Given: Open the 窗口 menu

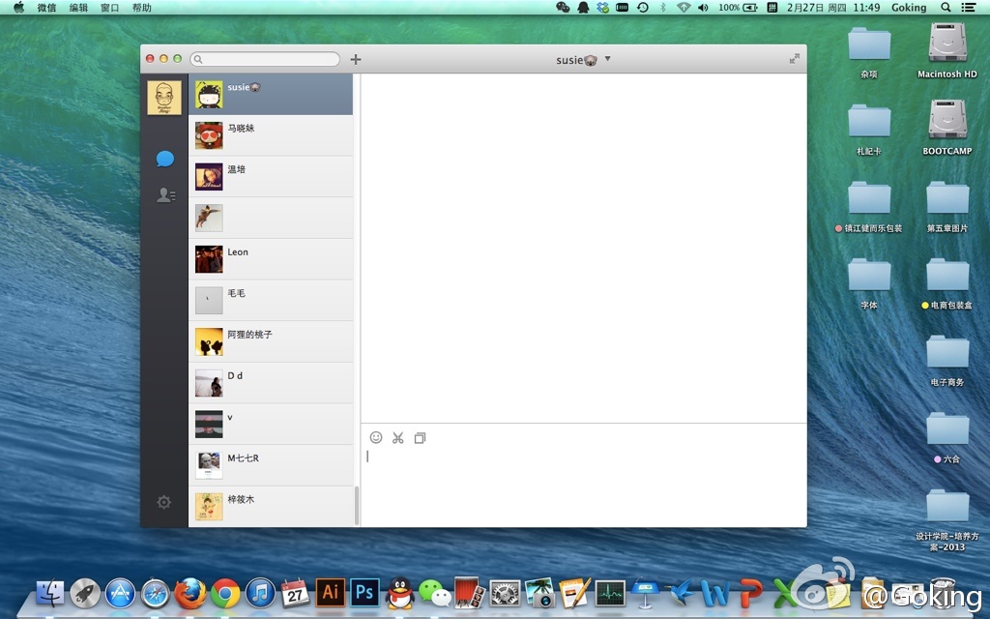Looking at the screenshot, I should click(110, 8).
